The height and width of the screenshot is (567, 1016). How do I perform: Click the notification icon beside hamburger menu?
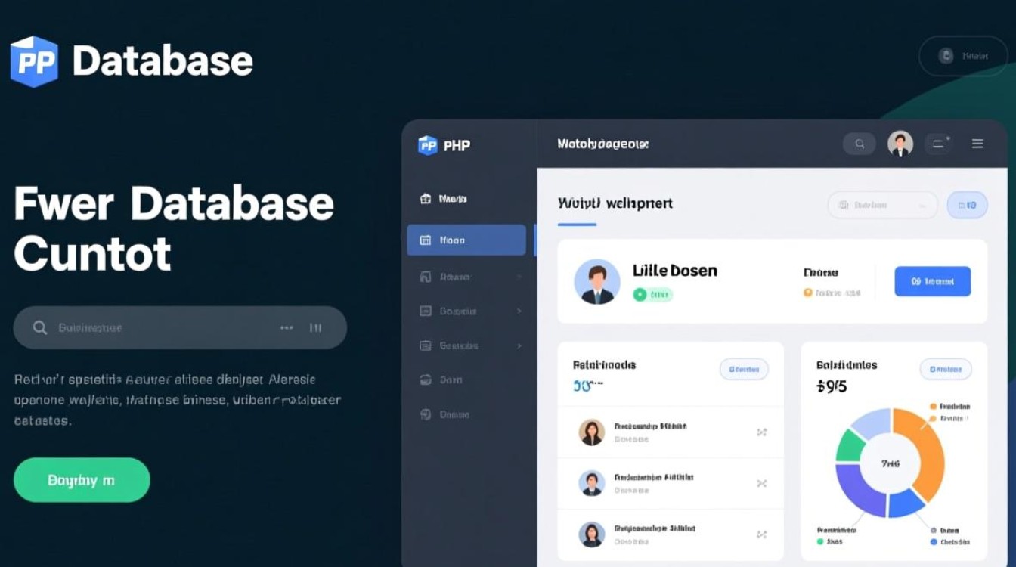pos(941,144)
